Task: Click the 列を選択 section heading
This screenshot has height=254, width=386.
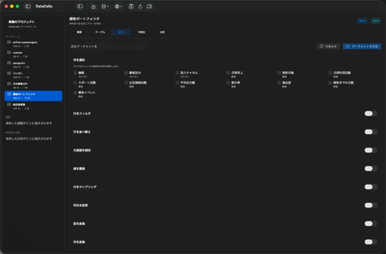Action: (x=79, y=60)
